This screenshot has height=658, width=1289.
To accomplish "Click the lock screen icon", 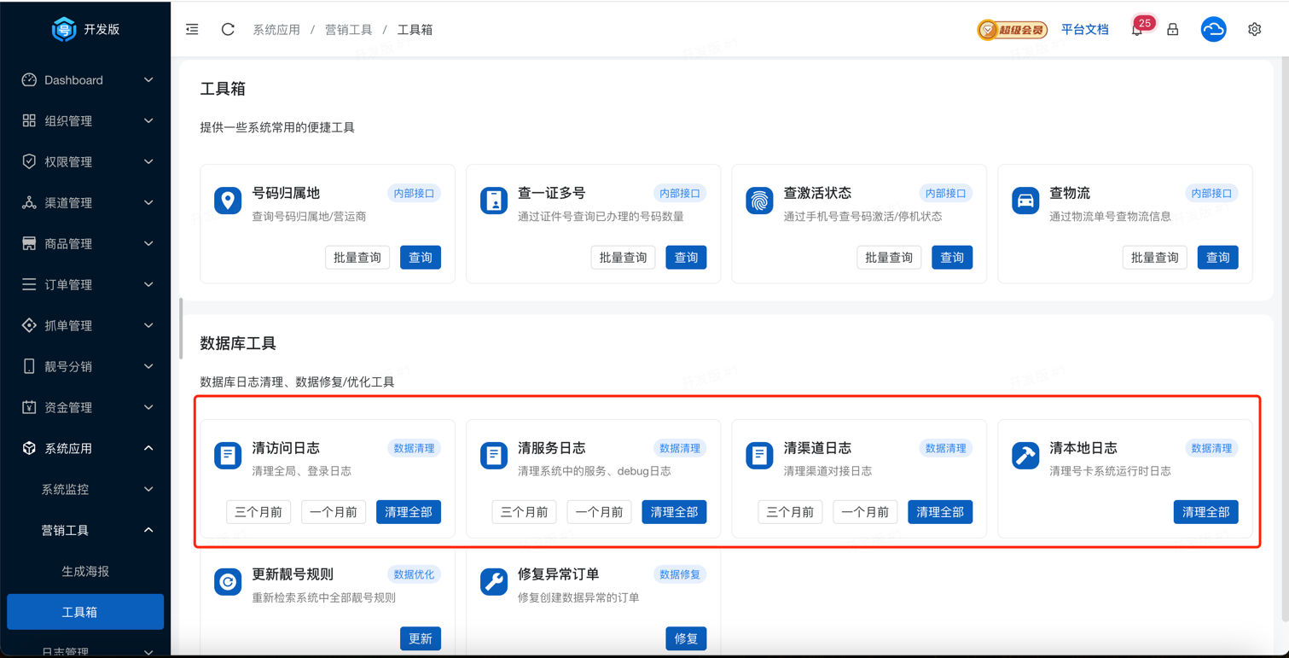I will 1173,30.
